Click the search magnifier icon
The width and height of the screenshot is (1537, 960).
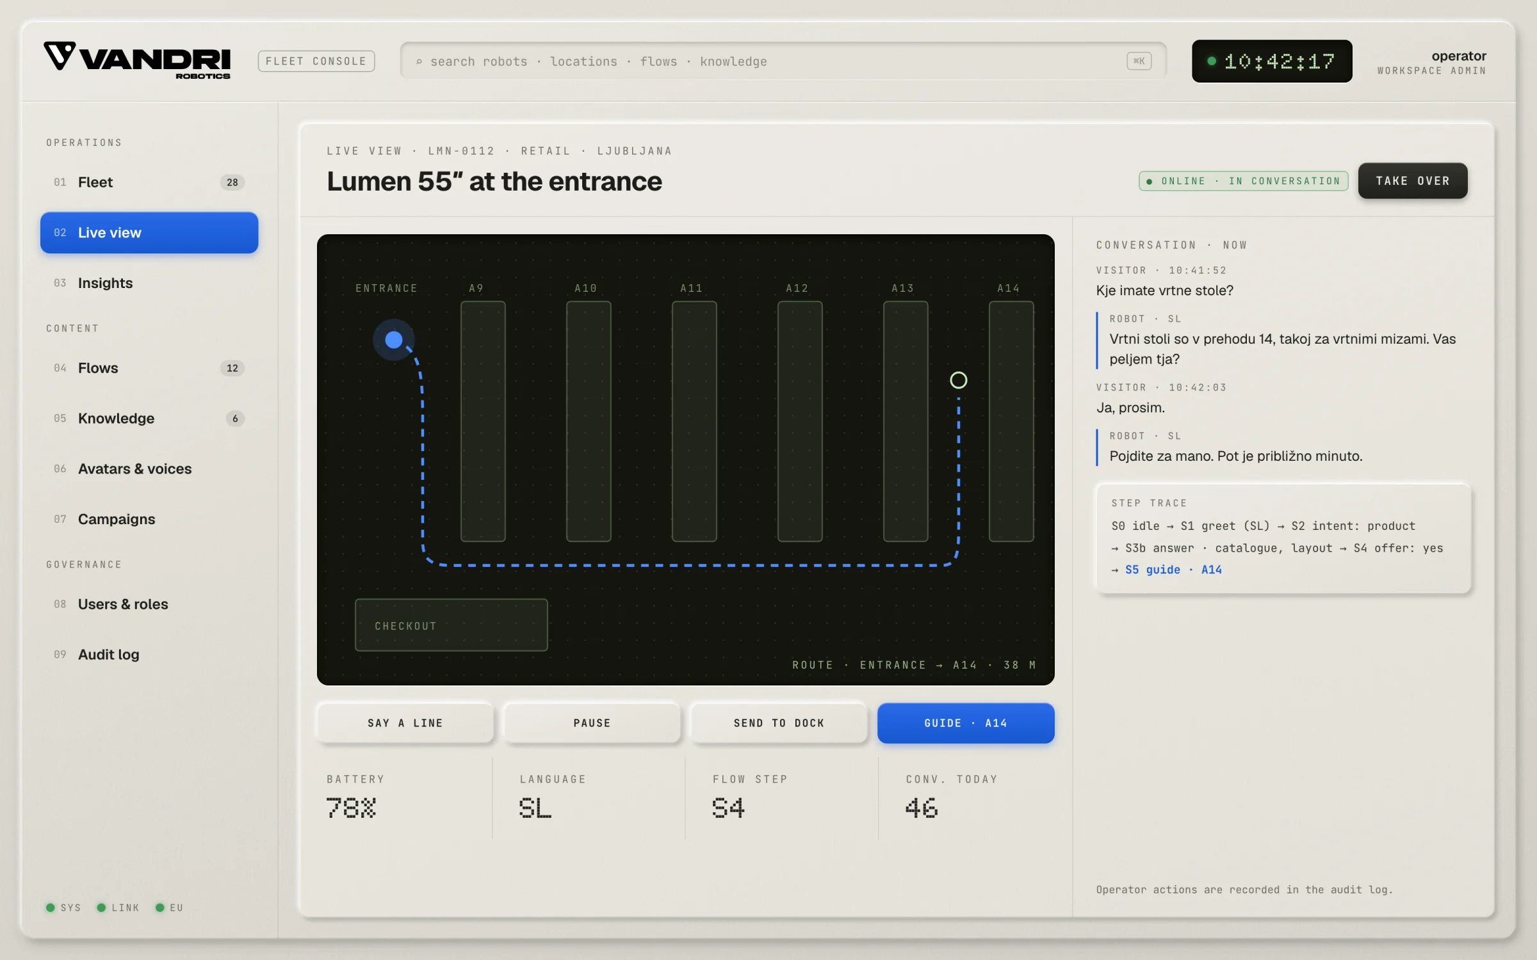419,61
